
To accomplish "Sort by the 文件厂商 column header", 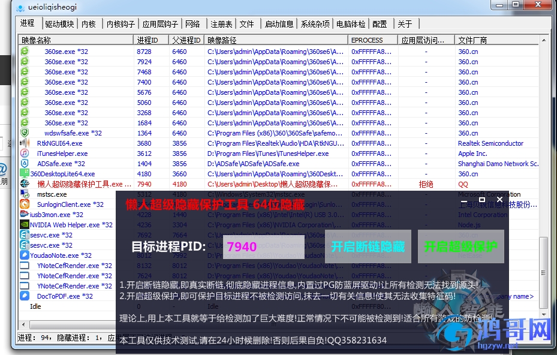I will tap(496, 40).
